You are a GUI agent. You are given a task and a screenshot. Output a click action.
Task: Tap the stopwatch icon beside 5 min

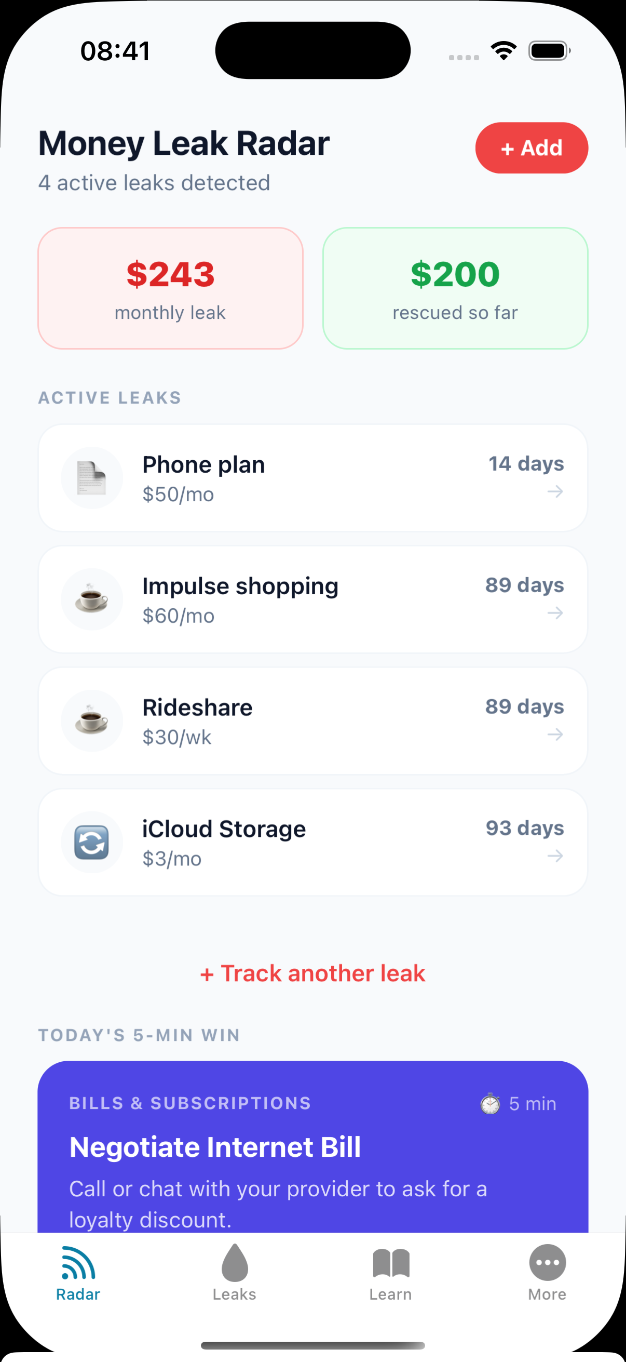point(490,1103)
